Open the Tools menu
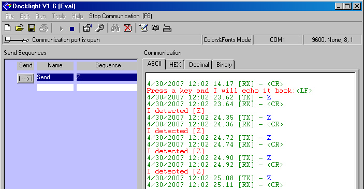The image size is (364, 189). click(x=59, y=16)
